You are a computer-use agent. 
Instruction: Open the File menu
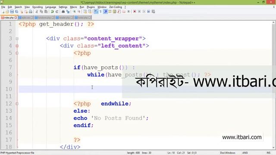coord(3,7)
